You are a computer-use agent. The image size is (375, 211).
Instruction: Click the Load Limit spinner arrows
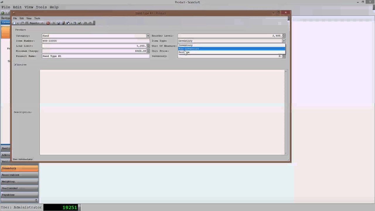pos(148,46)
